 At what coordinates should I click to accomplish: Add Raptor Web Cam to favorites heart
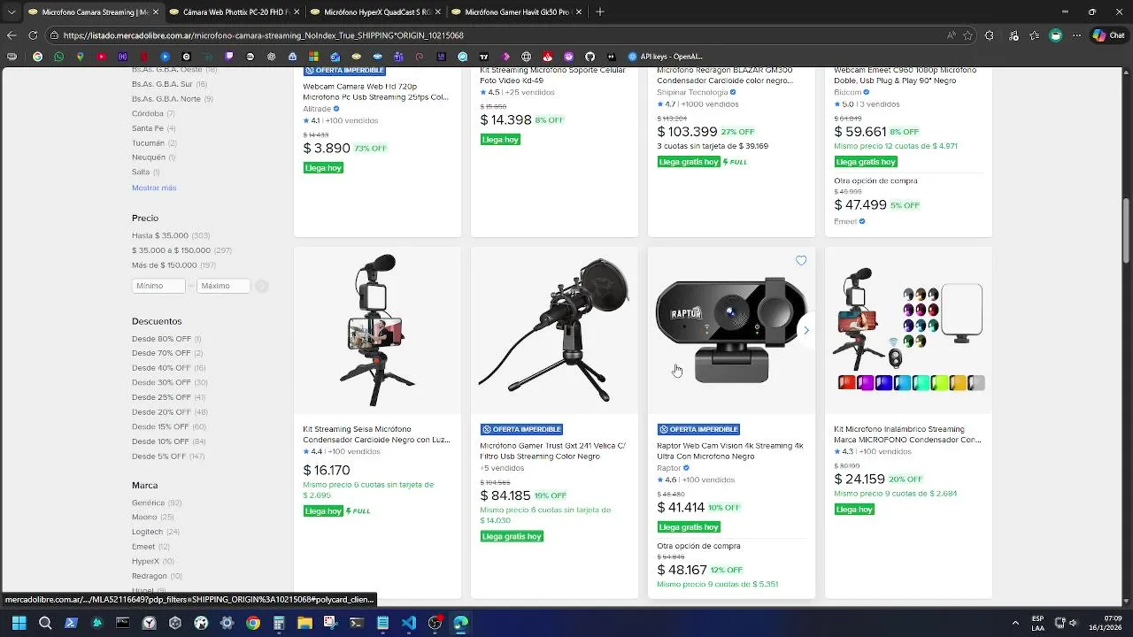pyautogui.click(x=801, y=260)
